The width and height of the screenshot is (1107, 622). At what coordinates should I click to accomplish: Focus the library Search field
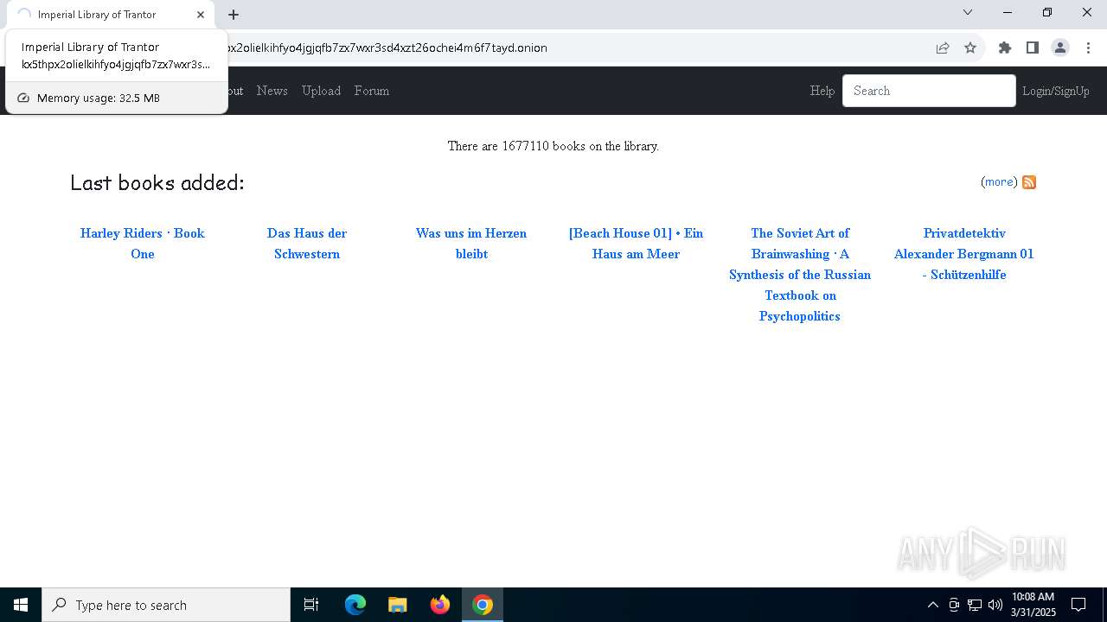(x=929, y=91)
